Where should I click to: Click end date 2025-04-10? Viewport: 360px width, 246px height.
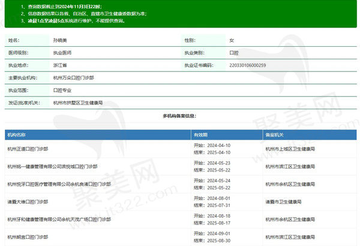coord(219,152)
